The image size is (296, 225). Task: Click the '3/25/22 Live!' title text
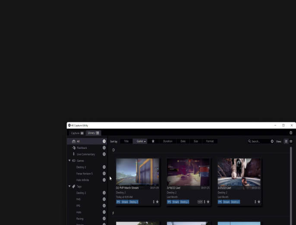[224, 188]
